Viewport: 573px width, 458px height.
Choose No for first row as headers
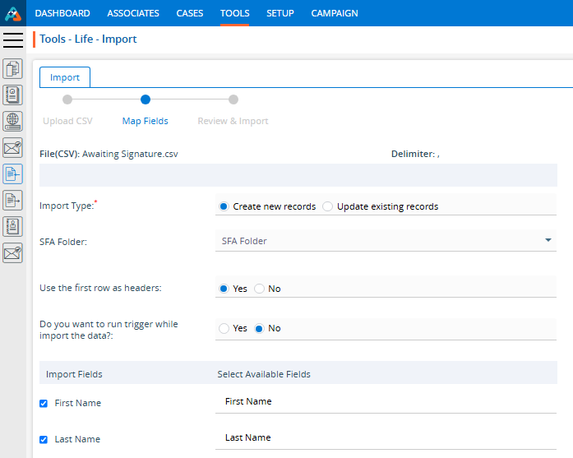pyautogui.click(x=259, y=289)
